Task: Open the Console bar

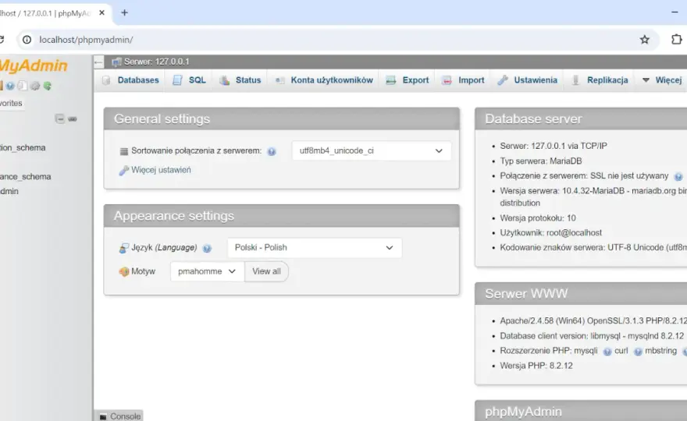Action: [119, 416]
